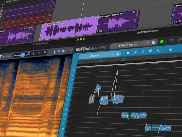Screen dimensions: 182x137
Task: Select the magnifier zoom tool in RePitch
Action: (x=158, y=50)
